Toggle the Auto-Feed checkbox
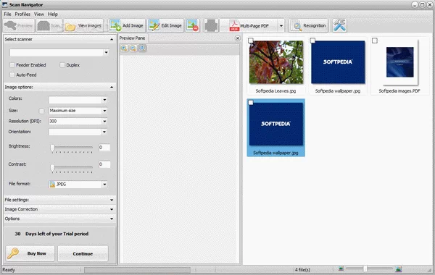 click(x=12, y=75)
